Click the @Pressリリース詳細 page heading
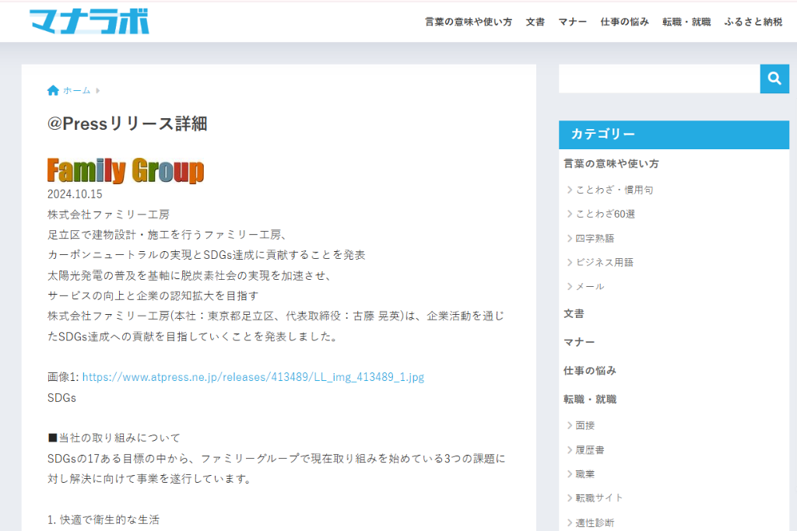Image resolution: width=797 pixels, height=531 pixels. point(127,124)
